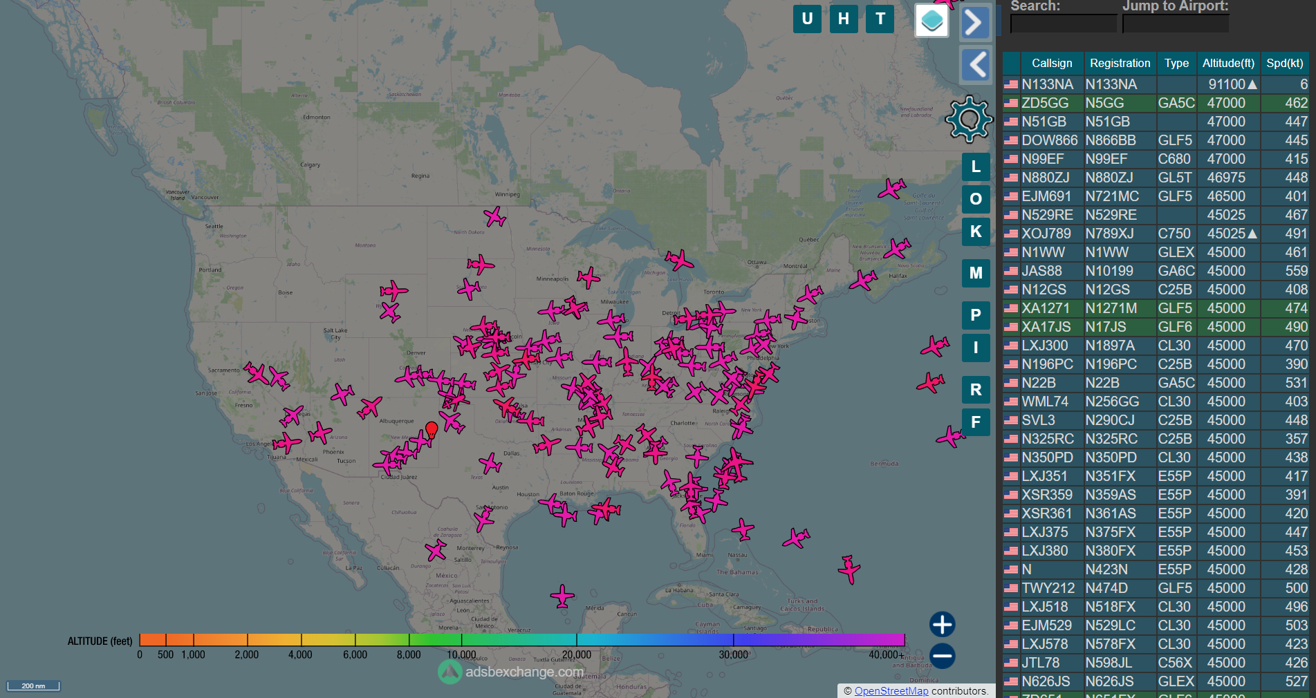Select the SVL3 aircraft row
Viewport: 1316px width, 698px height.
coord(1156,420)
